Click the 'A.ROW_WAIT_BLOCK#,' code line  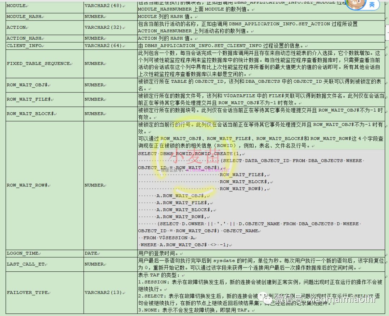coord(184,210)
